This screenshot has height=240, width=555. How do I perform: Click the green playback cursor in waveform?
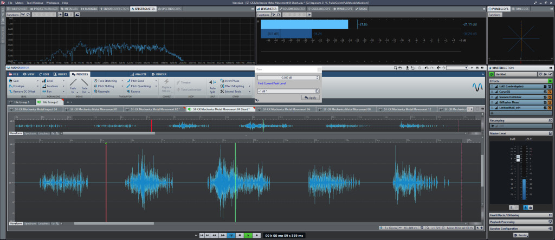tap(235, 182)
